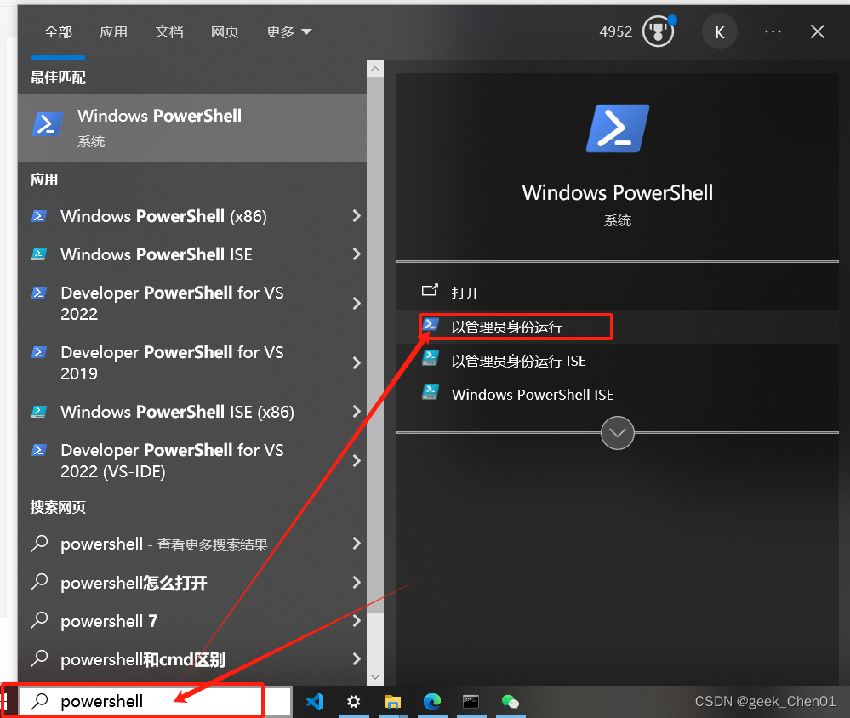Click the large PowerShell logo in preview
The width and height of the screenshot is (850, 718).
pos(618,128)
